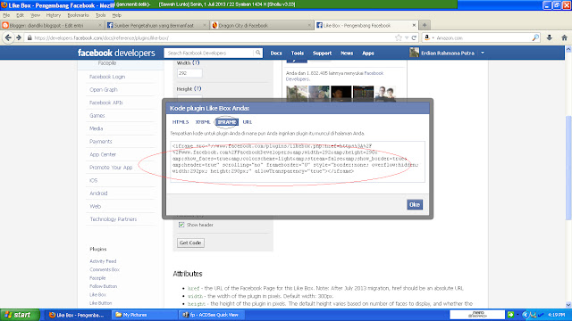Select the HTML5 code tab
The image size is (572, 321).
pos(181,122)
